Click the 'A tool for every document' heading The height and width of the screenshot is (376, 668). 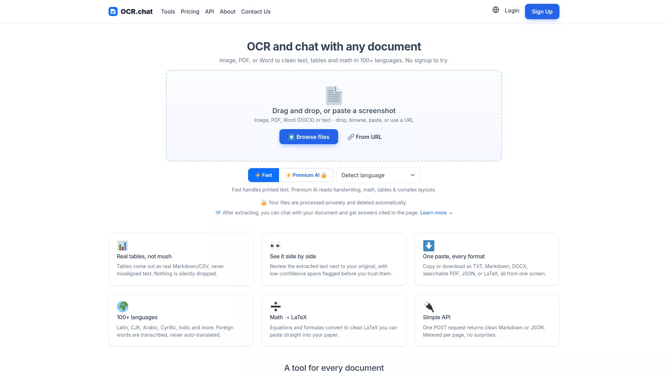(x=334, y=368)
